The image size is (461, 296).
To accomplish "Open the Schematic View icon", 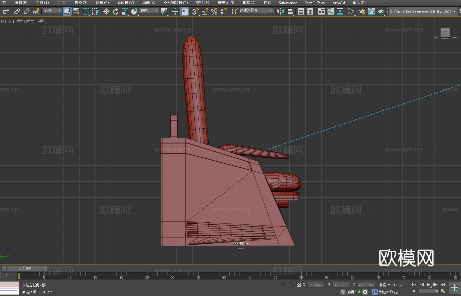I will pyautogui.click(x=340, y=11).
